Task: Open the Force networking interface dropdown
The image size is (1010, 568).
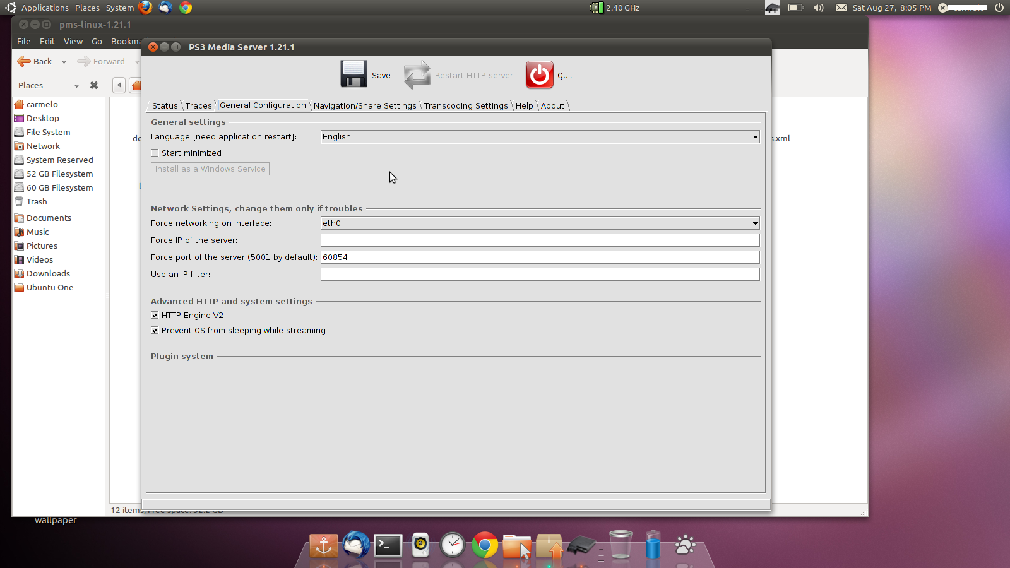Action: coord(540,223)
